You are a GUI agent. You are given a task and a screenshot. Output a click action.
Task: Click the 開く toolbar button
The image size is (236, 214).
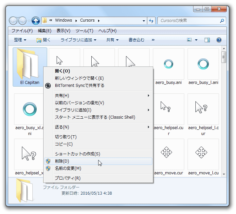click(x=43, y=40)
